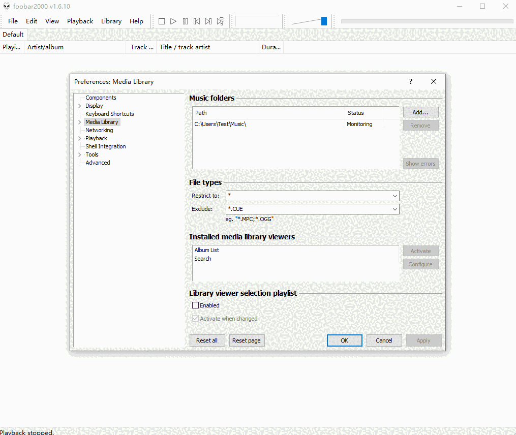Expand the Playback tree section
The width and height of the screenshot is (516, 435).
point(80,138)
